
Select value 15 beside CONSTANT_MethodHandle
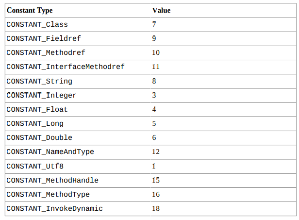(156, 181)
